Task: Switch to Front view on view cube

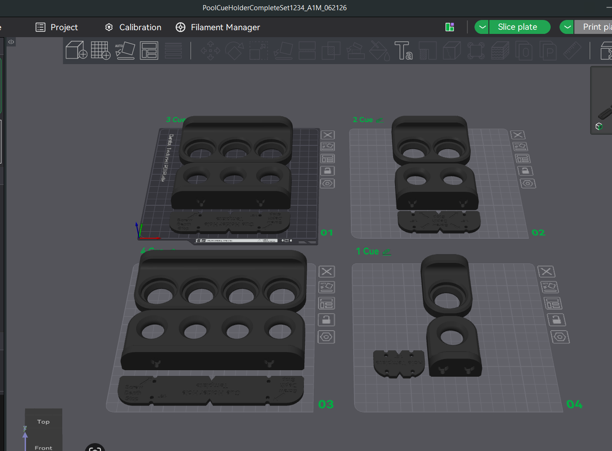Action: (43, 447)
